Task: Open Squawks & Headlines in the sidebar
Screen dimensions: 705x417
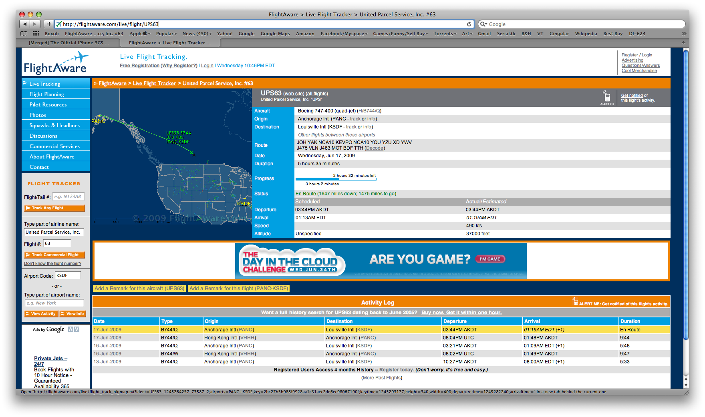Action: click(56, 125)
